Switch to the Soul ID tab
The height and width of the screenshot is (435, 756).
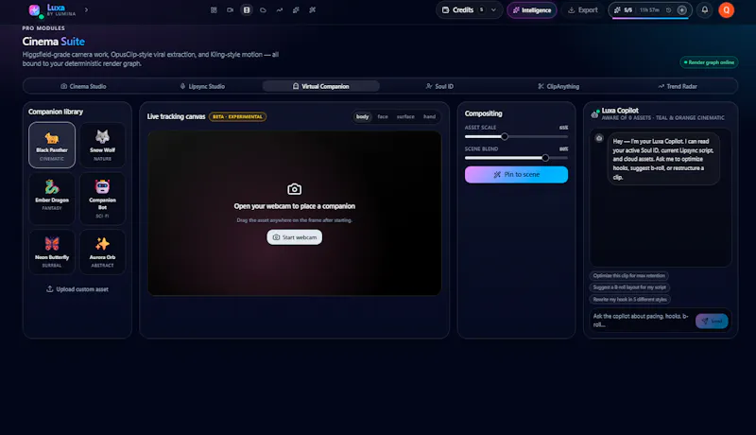click(439, 86)
